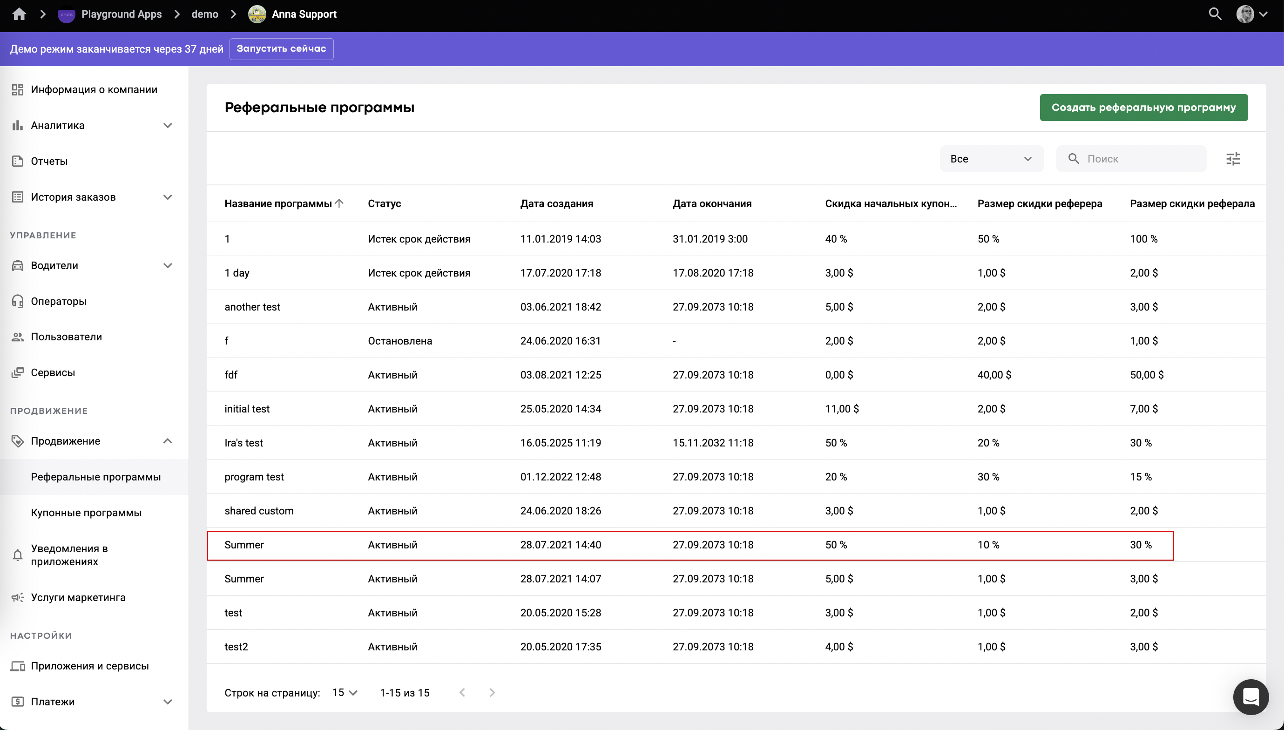Click the sort arrow on Название программы
This screenshot has height=730, width=1284.
(x=339, y=203)
